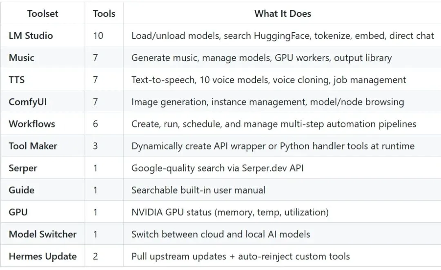Screen dimensions: 441x270
Task: Click the What It Does column header
Action: click(x=283, y=13)
